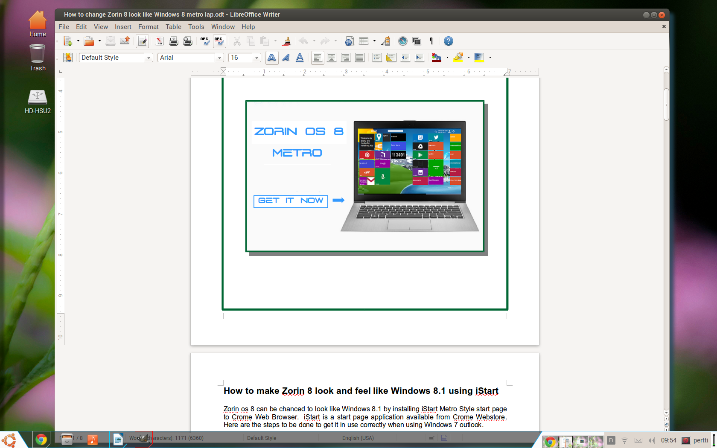Open LibreOffice Help question mark
Image resolution: width=717 pixels, height=448 pixels.
click(x=448, y=41)
